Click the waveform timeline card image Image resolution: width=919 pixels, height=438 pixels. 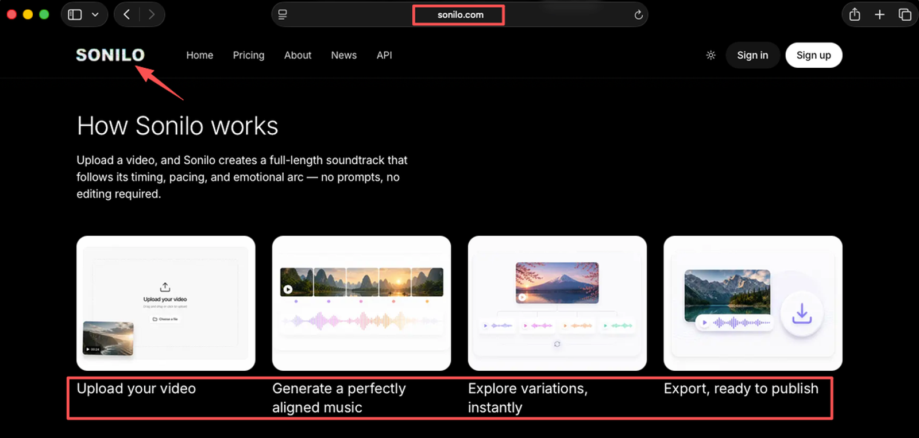pos(361,303)
